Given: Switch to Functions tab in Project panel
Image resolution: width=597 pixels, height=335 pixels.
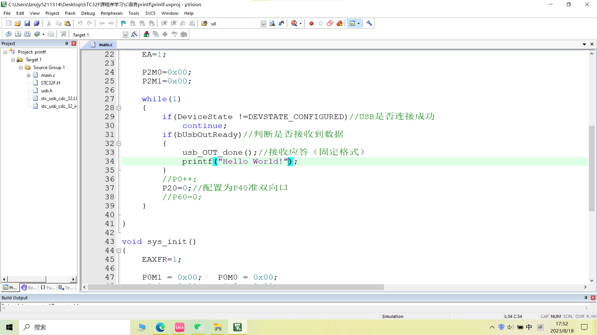Looking at the screenshot, I should click(x=48, y=288).
